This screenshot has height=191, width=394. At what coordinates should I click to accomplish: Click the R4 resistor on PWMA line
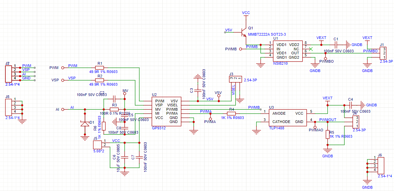tap(231, 113)
